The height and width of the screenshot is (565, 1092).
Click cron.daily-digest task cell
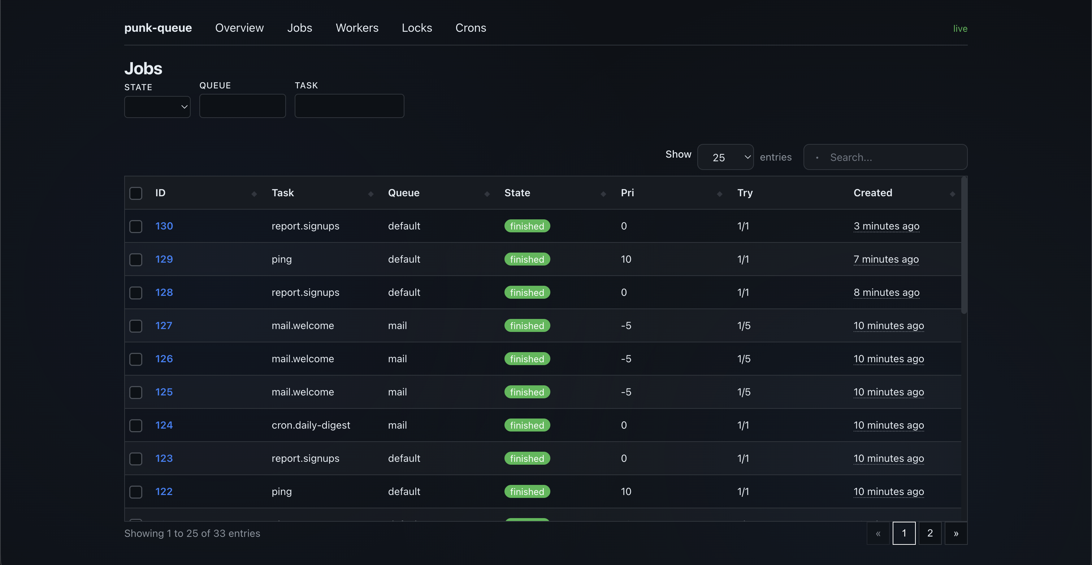[311, 425]
